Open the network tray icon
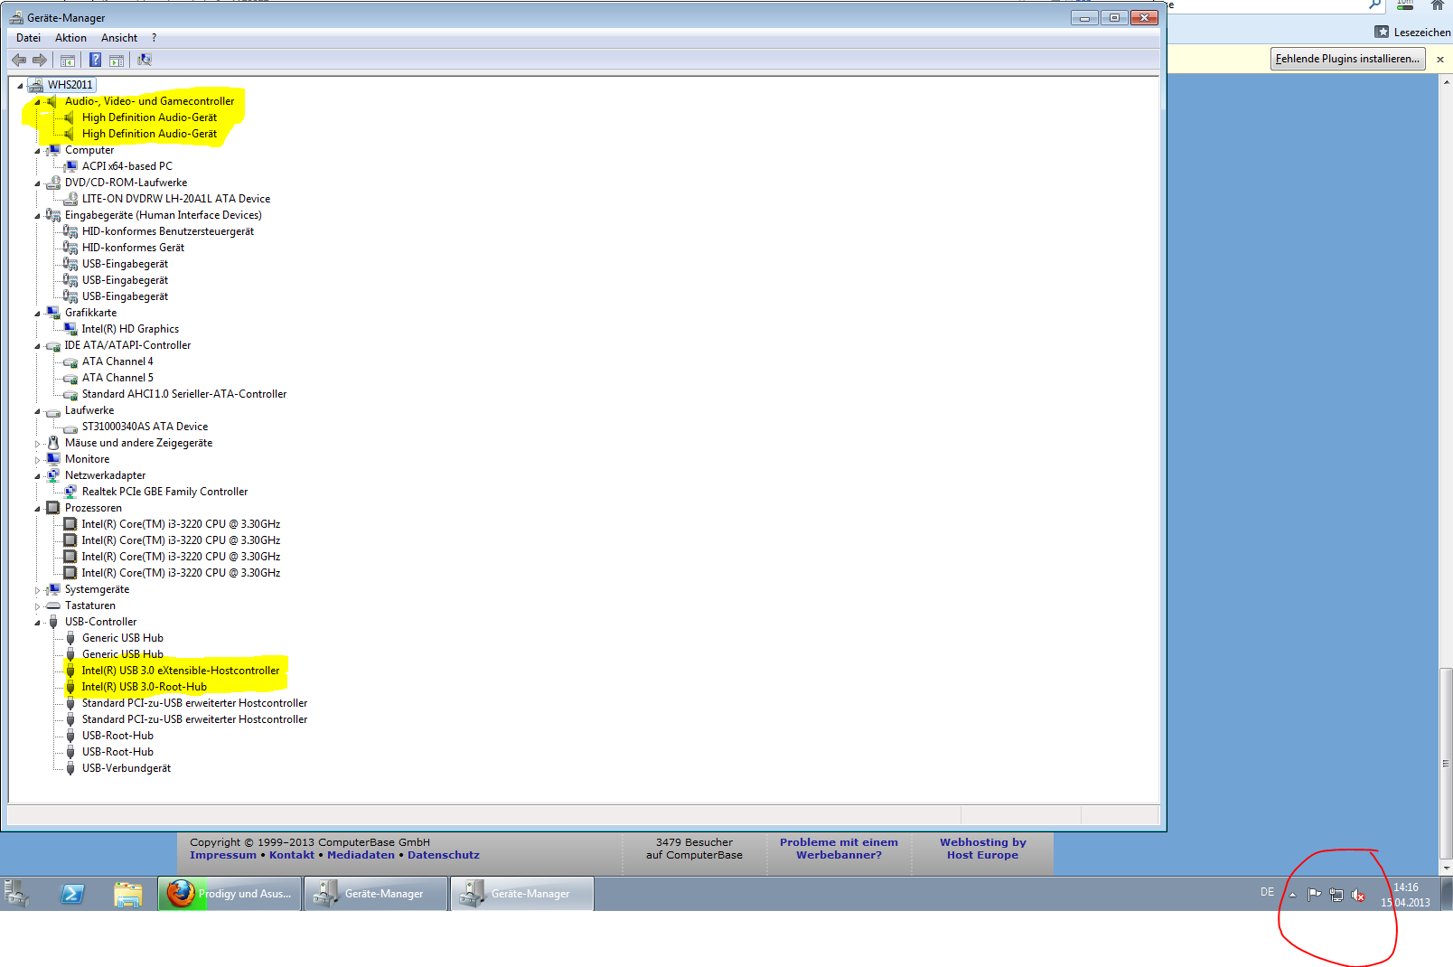Screen dimensions: 1453x967 click(x=1336, y=895)
